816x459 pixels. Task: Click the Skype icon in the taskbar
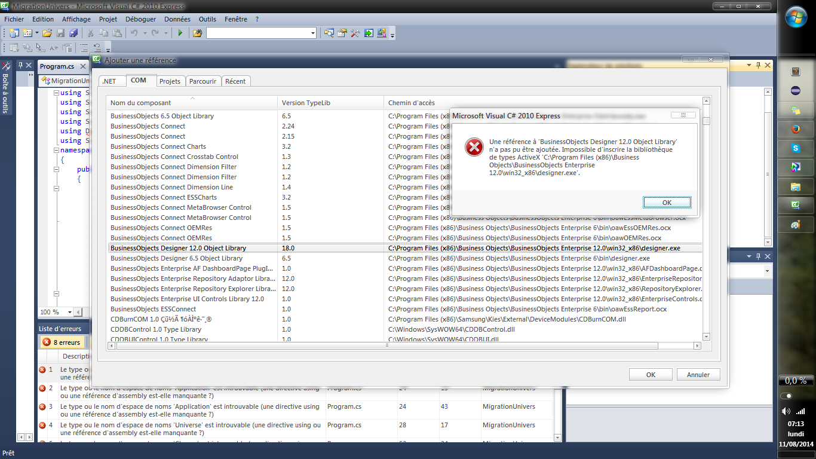tap(795, 148)
